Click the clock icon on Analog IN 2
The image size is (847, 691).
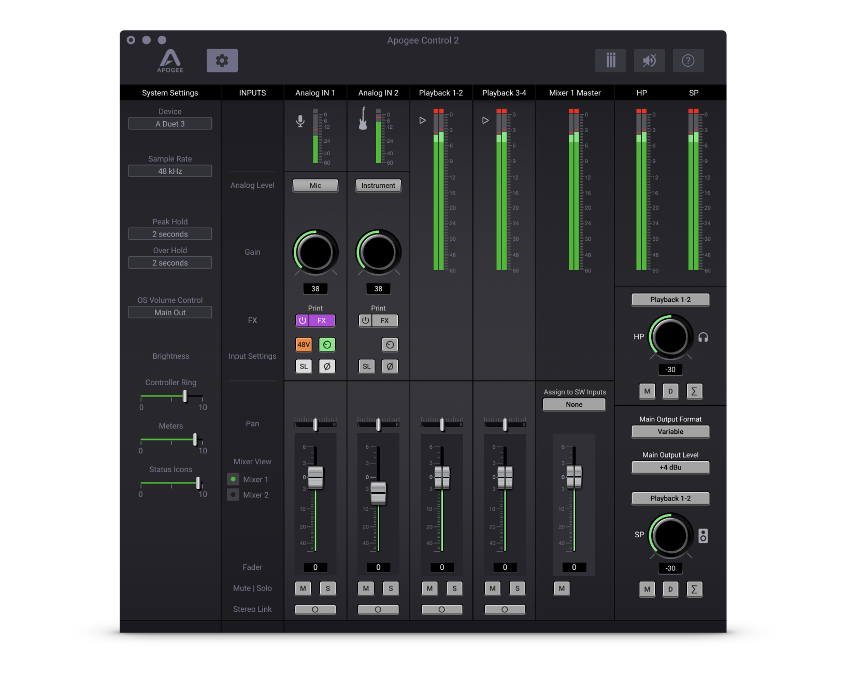click(390, 344)
